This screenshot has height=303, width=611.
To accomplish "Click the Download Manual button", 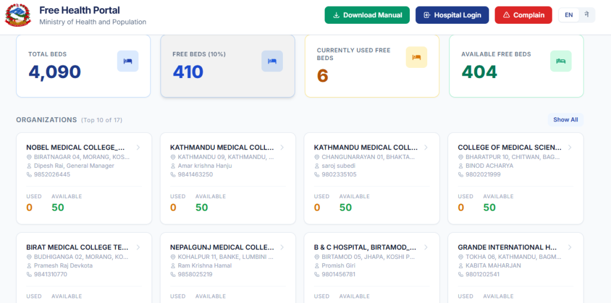I will [x=367, y=15].
